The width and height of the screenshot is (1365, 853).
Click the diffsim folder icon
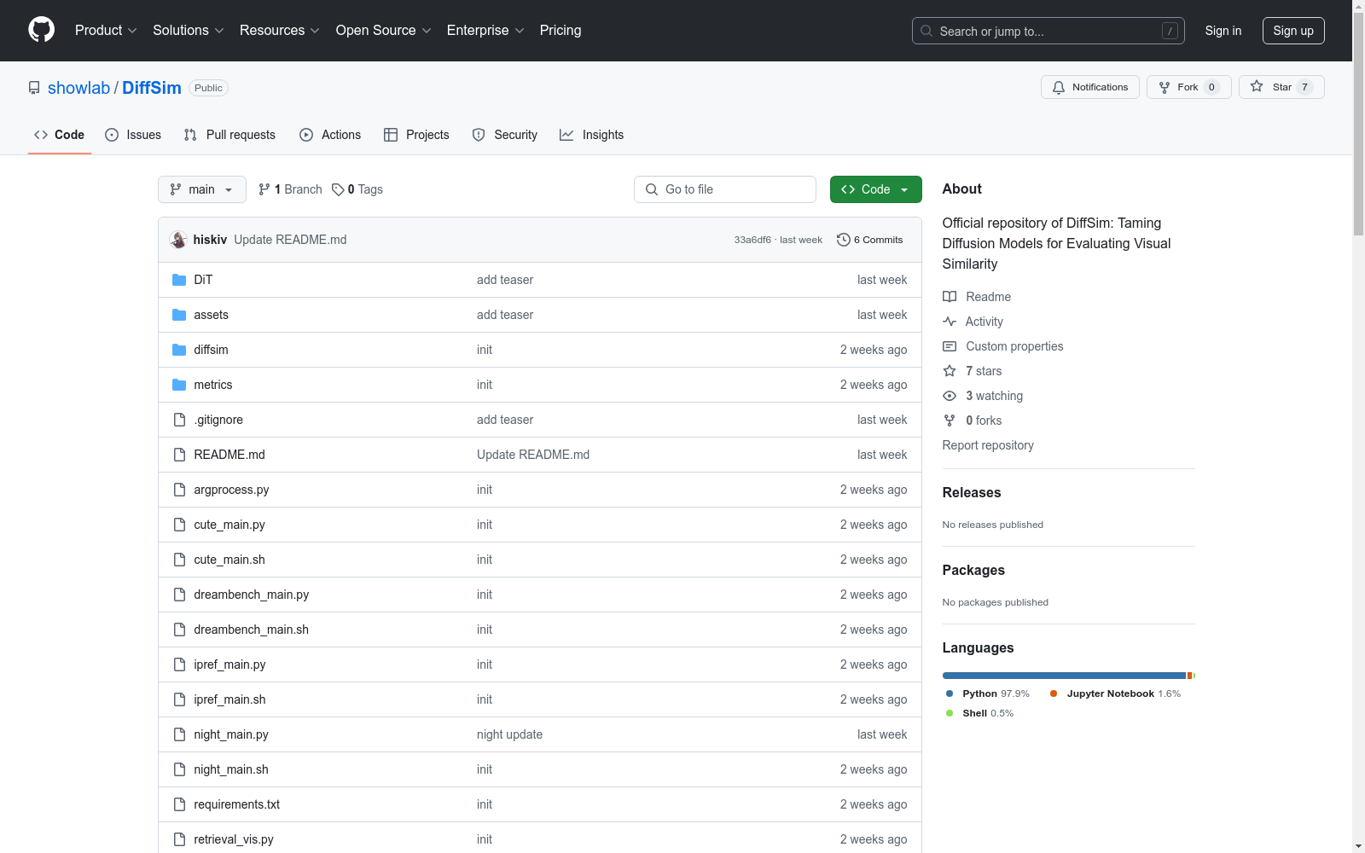click(x=179, y=350)
